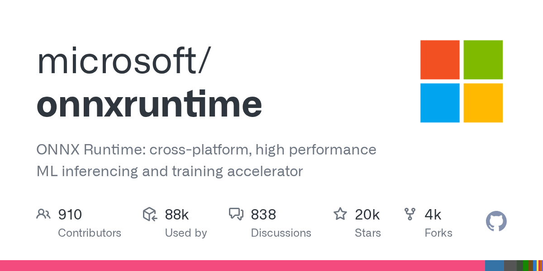Open the 838 Discussions label
This screenshot has width=543, height=271.
(281, 233)
